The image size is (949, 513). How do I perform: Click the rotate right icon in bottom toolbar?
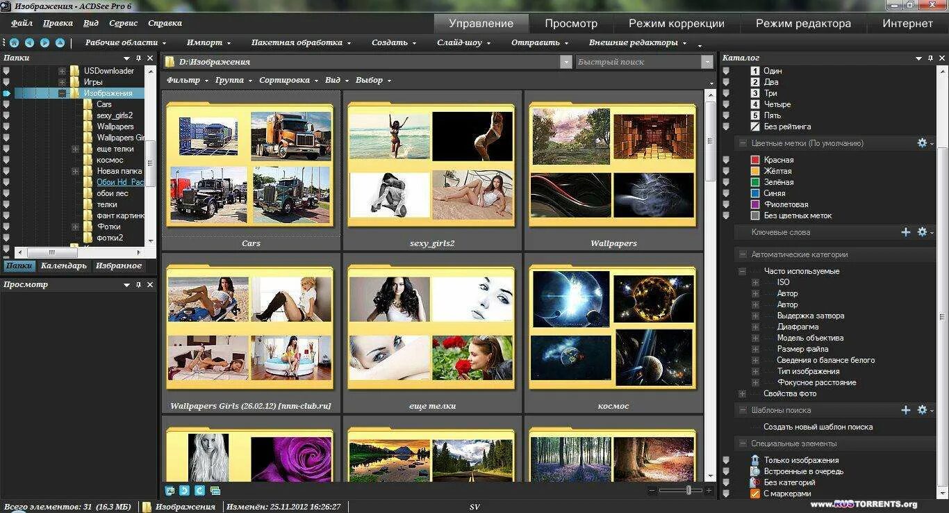click(x=200, y=490)
